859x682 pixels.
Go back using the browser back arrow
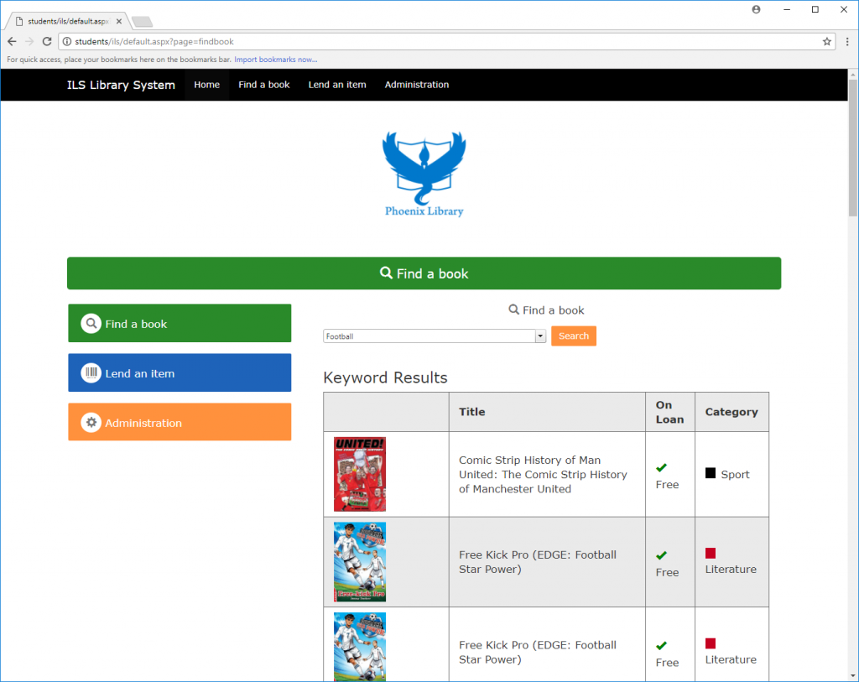point(12,42)
